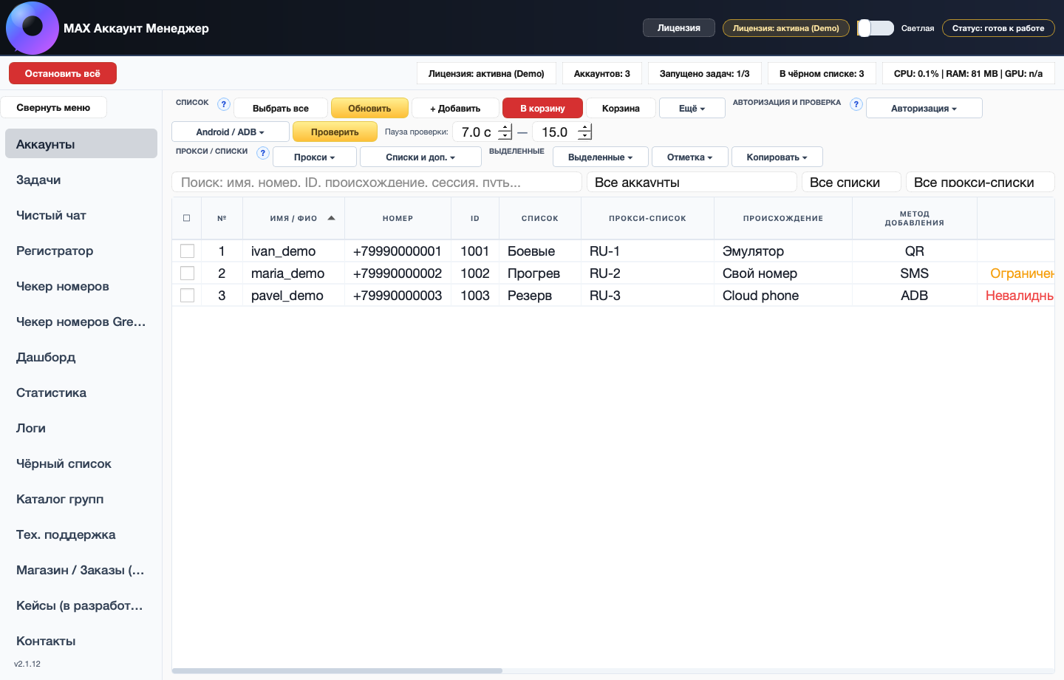Click the question mark beside ПРОКСИ / СПИСКИ

pyautogui.click(x=263, y=153)
